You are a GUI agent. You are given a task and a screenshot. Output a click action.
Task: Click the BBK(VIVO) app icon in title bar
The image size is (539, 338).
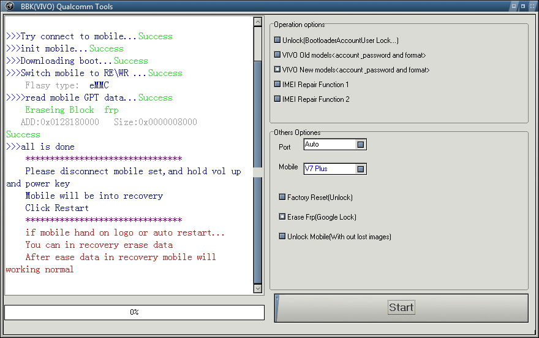[10, 6]
